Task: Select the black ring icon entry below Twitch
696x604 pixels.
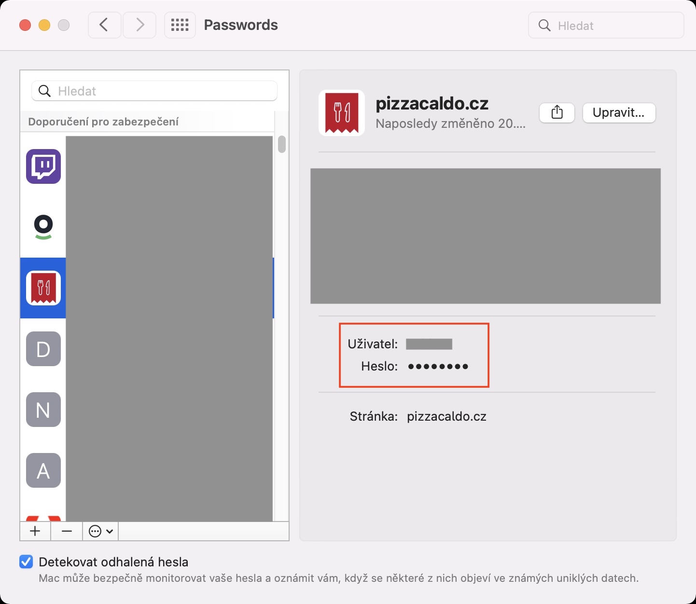Action: coord(43,227)
